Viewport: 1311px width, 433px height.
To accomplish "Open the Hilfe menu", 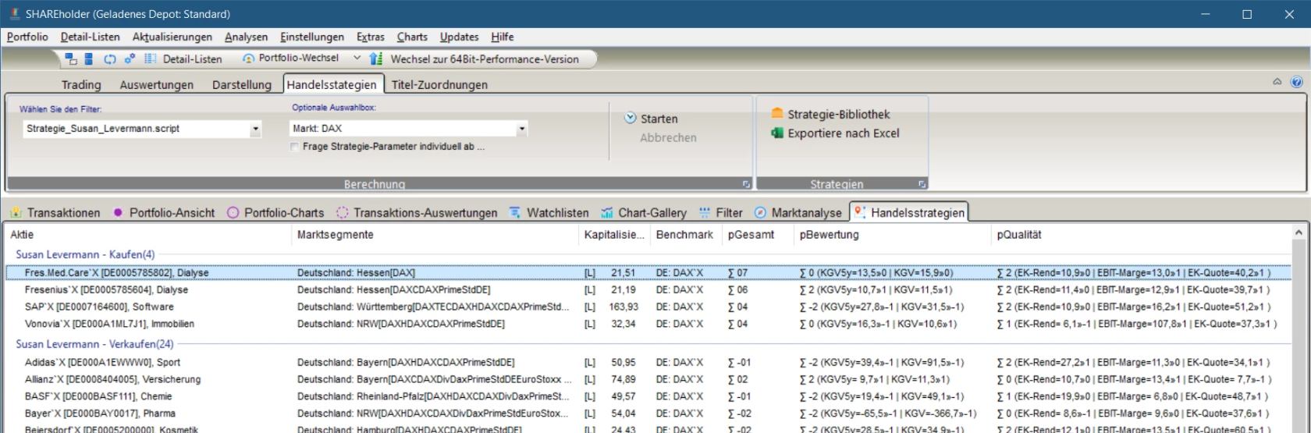I will click(x=503, y=37).
